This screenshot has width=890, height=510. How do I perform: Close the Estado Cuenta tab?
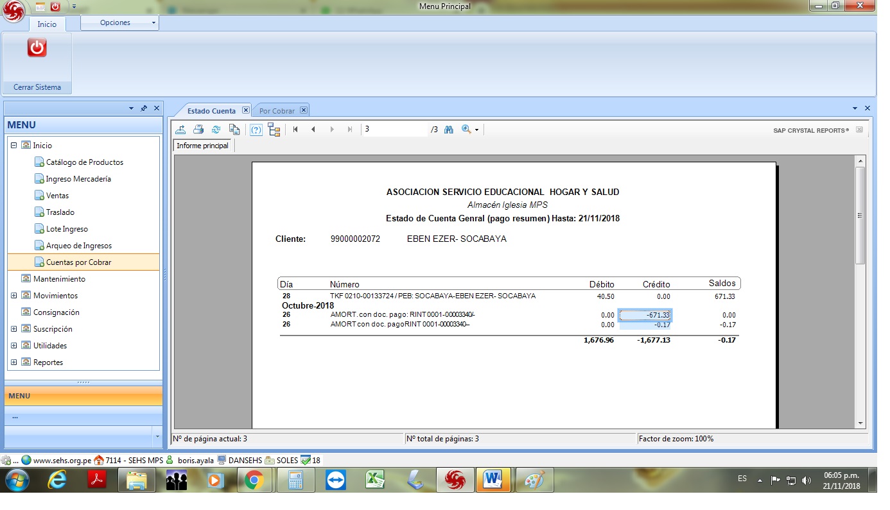coord(245,110)
